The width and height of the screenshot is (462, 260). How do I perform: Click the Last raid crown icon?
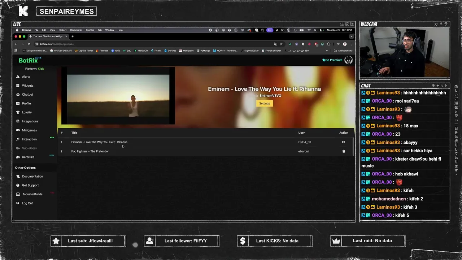coord(336,241)
